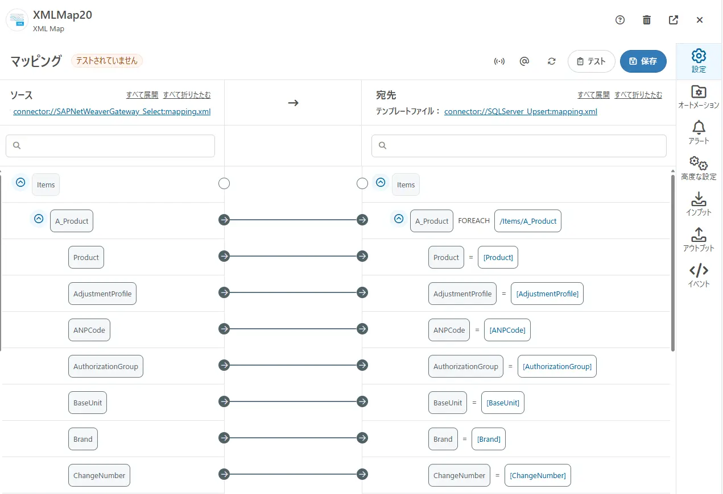
Task: Click the broadcast signal icon in toolbar
Action: tap(499, 61)
